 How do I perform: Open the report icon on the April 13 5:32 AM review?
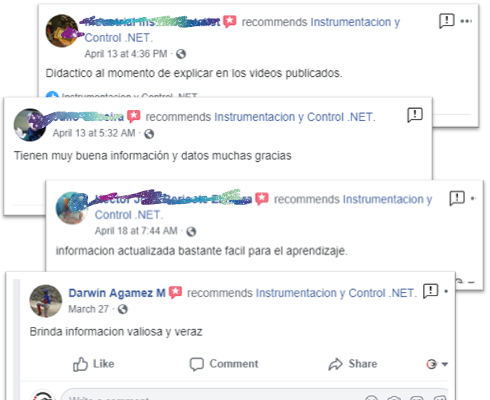[415, 115]
